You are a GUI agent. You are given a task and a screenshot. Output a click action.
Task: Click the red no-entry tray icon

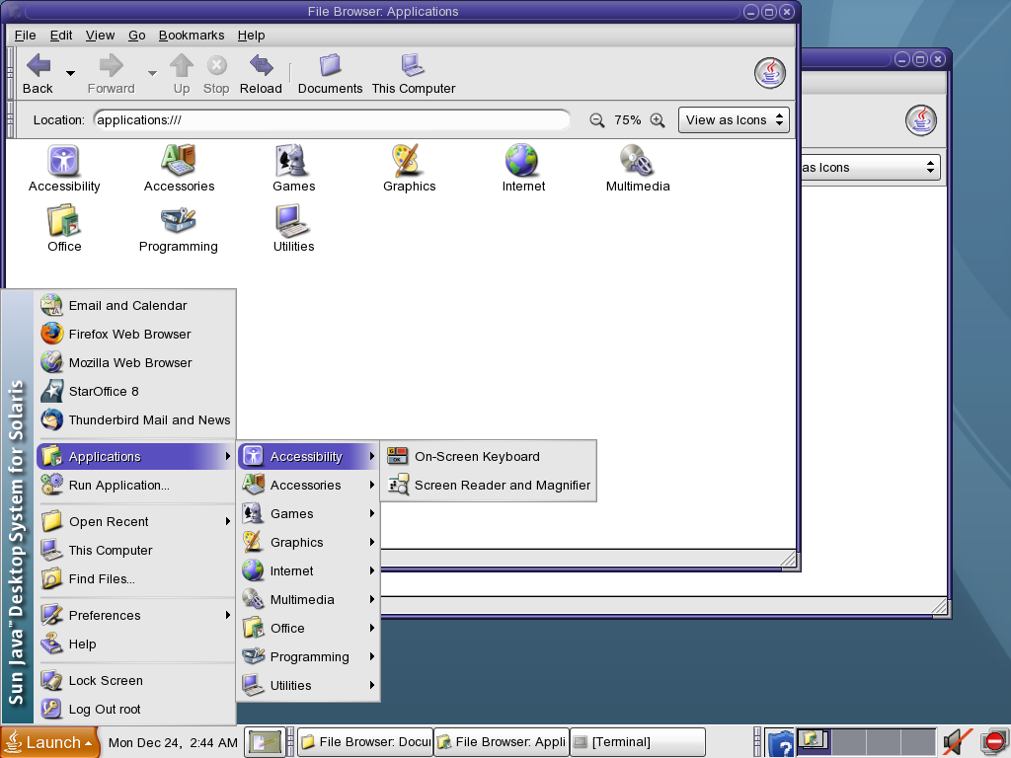(995, 742)
